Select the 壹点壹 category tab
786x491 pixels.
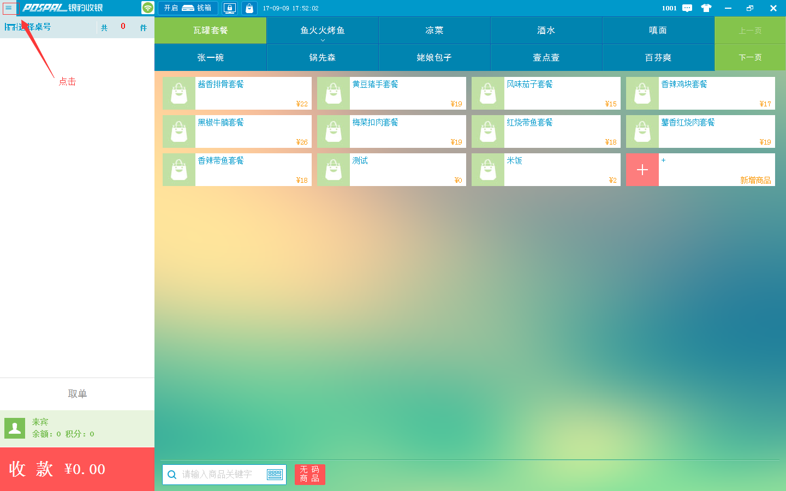coord(546,57)
